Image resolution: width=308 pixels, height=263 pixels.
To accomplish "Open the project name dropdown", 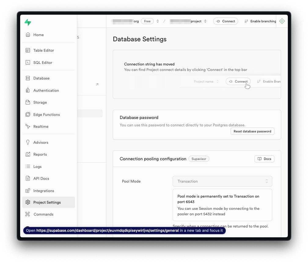I will [205, 21].
